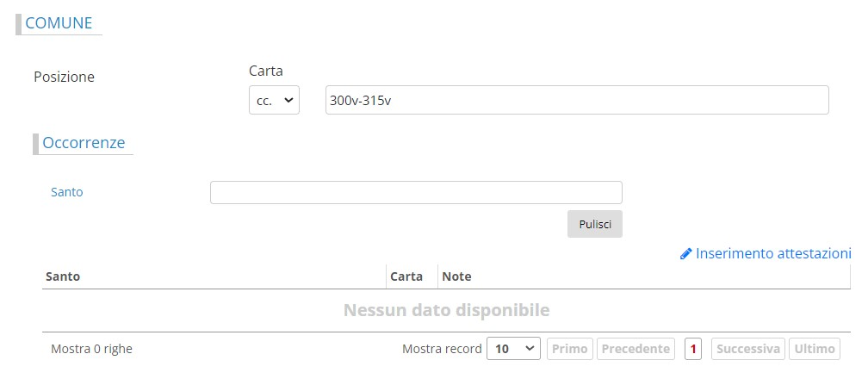
Task: Click the Occorrenze section heading
Action: (84, 143)
